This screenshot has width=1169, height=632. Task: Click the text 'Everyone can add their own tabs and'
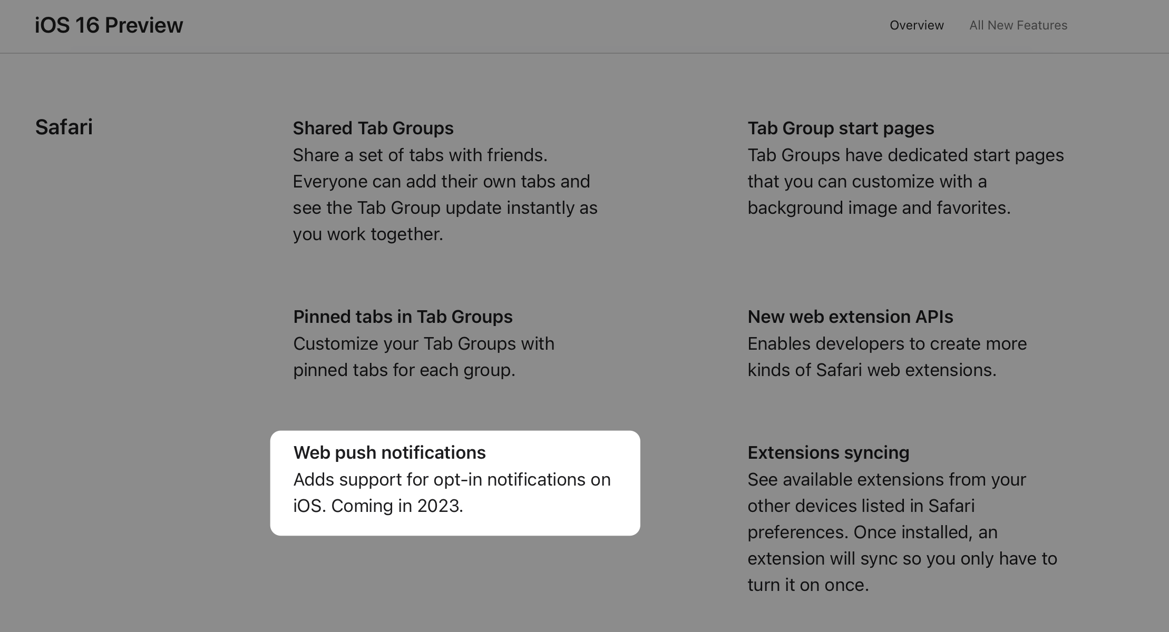click(441, 181)
